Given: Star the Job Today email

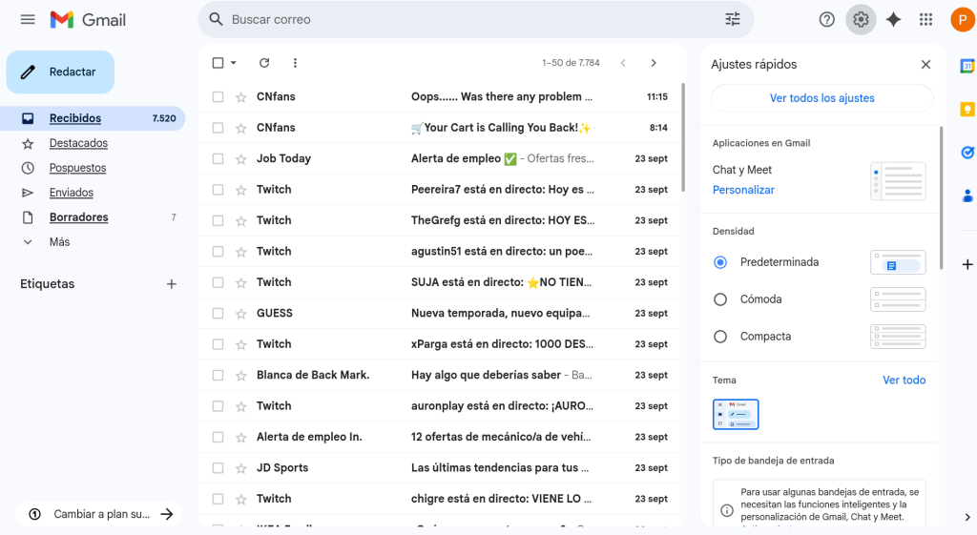Looking at the screenshot, I should coord(241,158).
